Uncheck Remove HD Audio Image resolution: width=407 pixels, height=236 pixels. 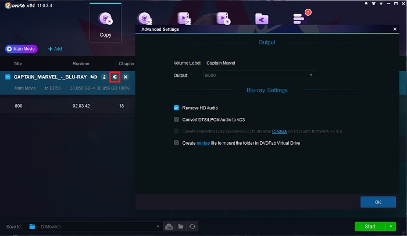176,108
